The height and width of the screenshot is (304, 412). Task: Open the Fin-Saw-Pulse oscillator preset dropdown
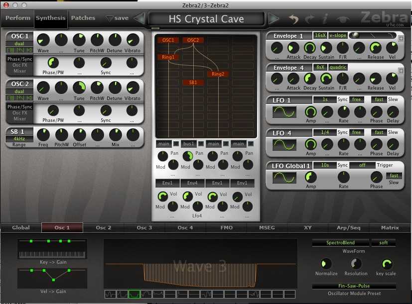tap(354, 286)
